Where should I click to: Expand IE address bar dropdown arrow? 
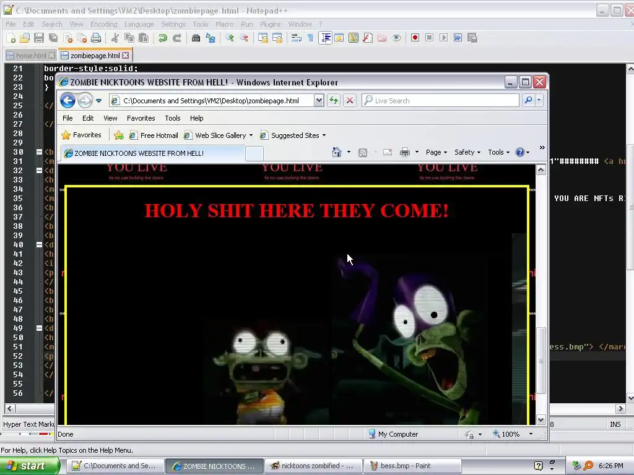(x=319, y=101)
